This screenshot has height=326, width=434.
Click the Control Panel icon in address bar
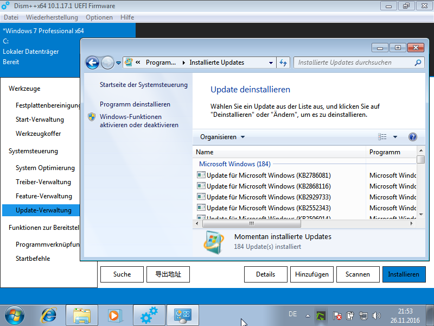click(129, 62)
